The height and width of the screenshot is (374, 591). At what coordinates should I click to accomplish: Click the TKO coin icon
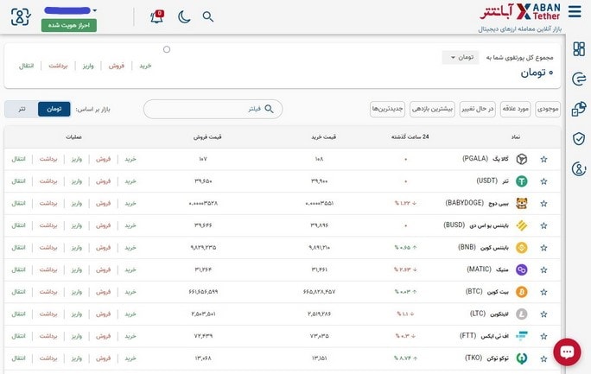point(522,358)
